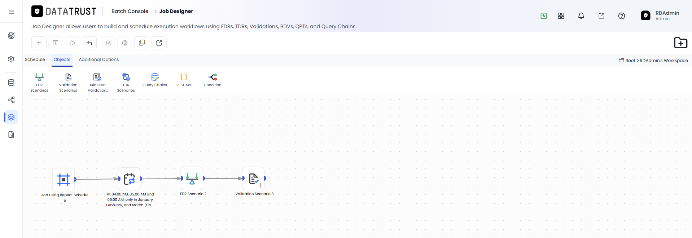Image resolution: width=692 pixels, height=238 pixels.
Task: Open the hamburger navigation menu
Action: coord(12,12)
